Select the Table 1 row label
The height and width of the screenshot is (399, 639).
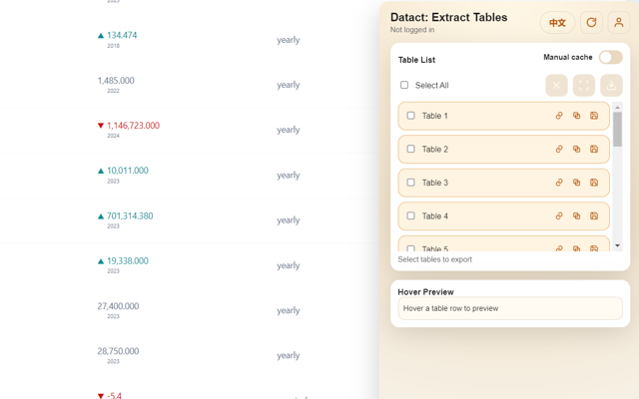pyautogui.click(x=435, y=116)
